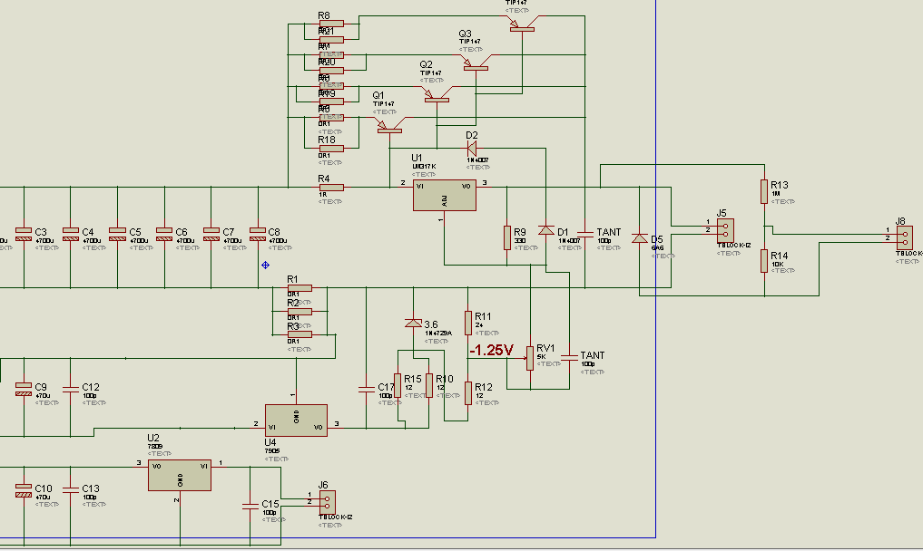Select the D5 diode symbol
Screen dimensions: 923x551
pos(640,238)
